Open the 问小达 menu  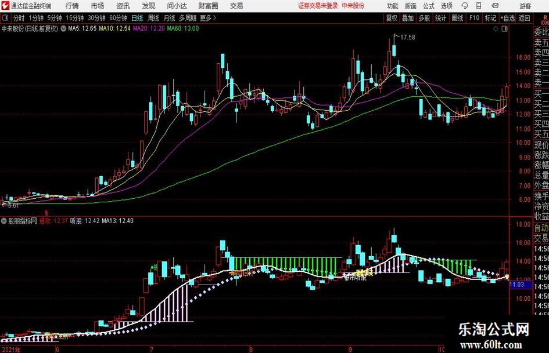coord(177,6)
